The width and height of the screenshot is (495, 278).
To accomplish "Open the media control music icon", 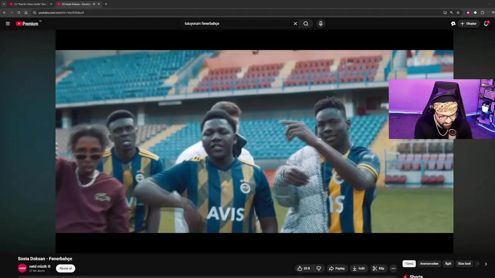I will pyautogui.click(x=493, y=12).
